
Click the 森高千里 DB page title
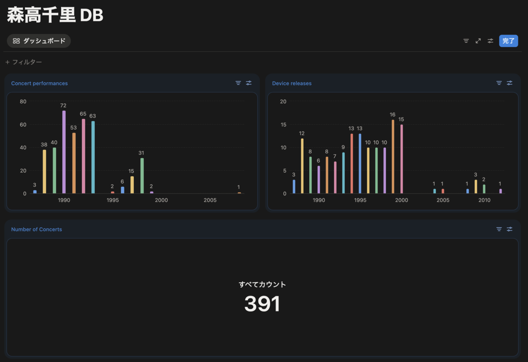pos(55,15)
